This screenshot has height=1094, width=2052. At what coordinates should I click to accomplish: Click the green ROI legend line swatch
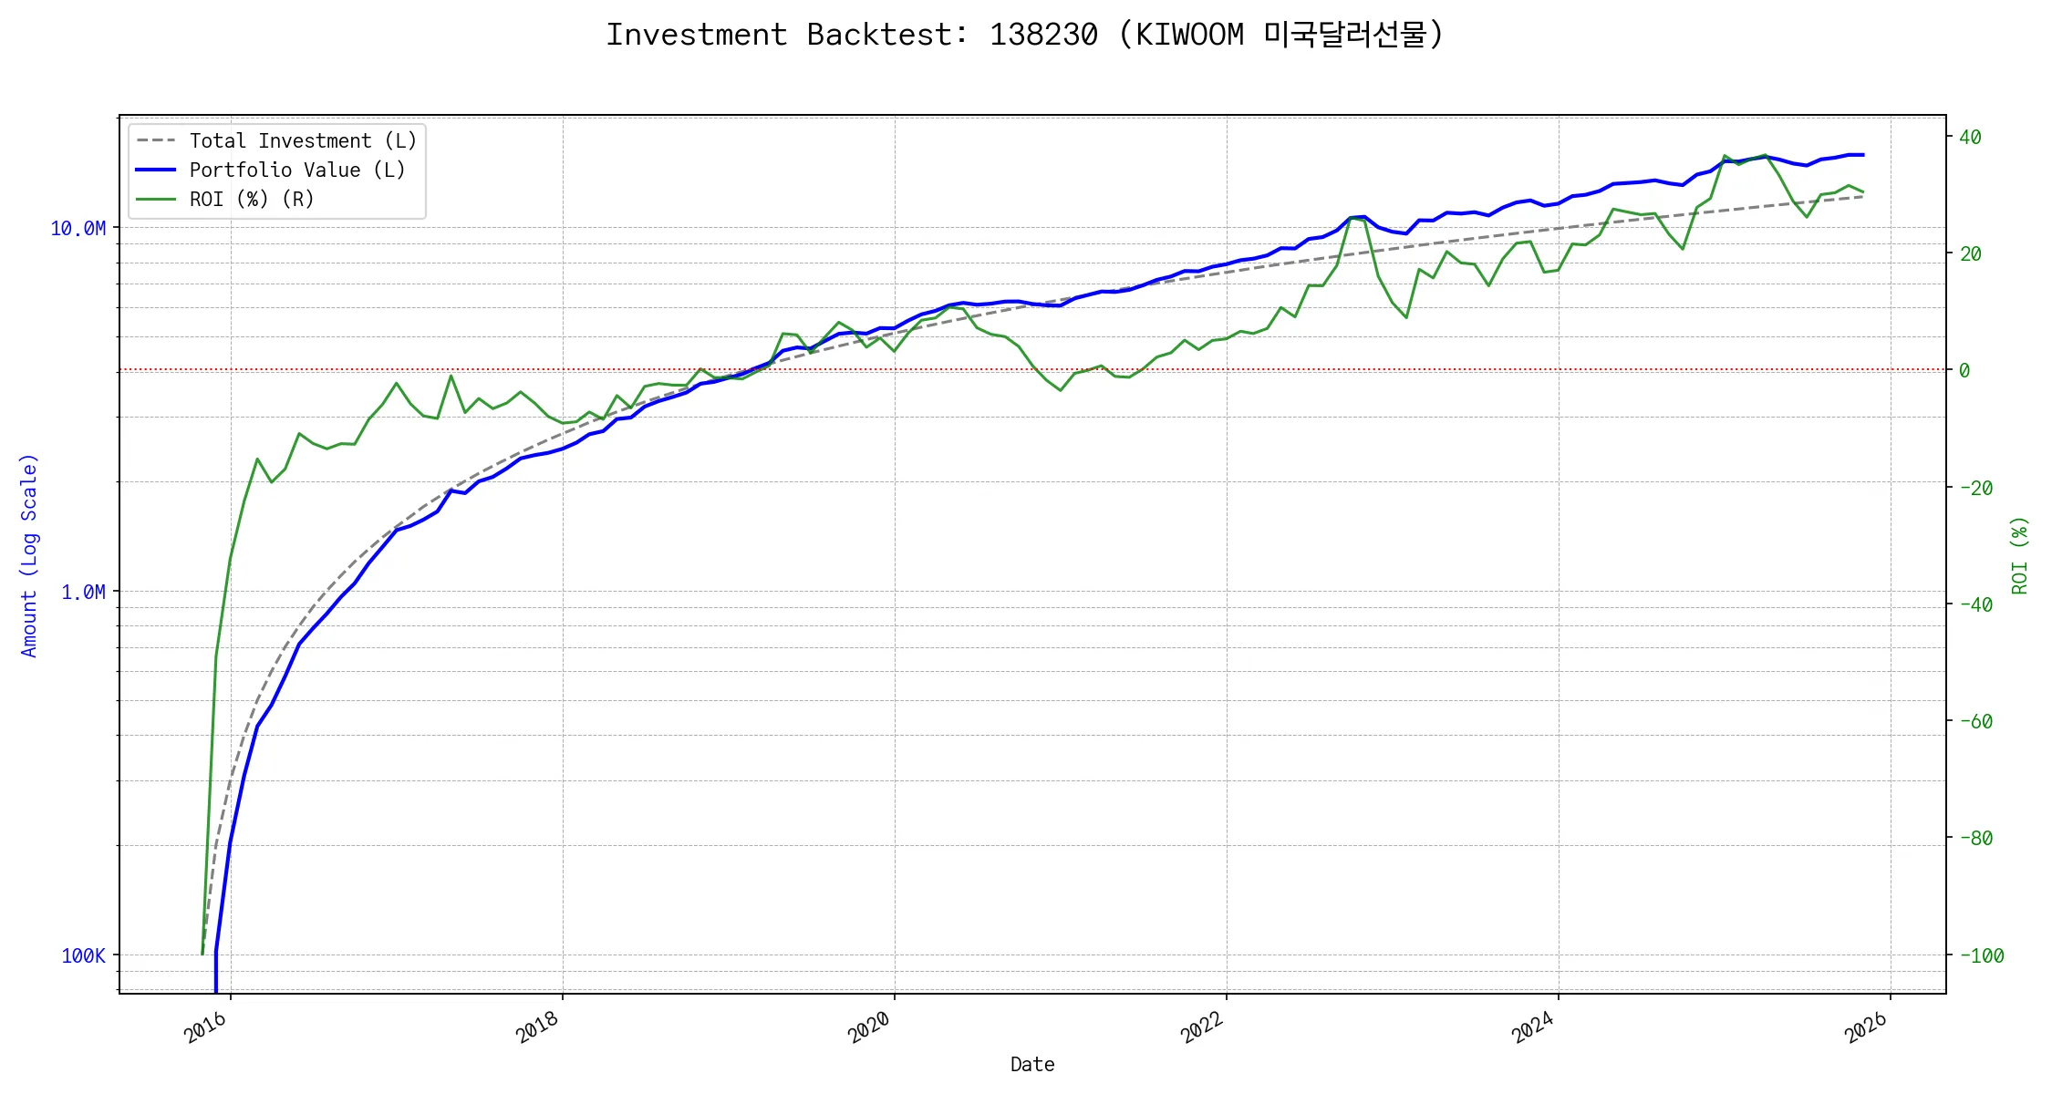156,199
